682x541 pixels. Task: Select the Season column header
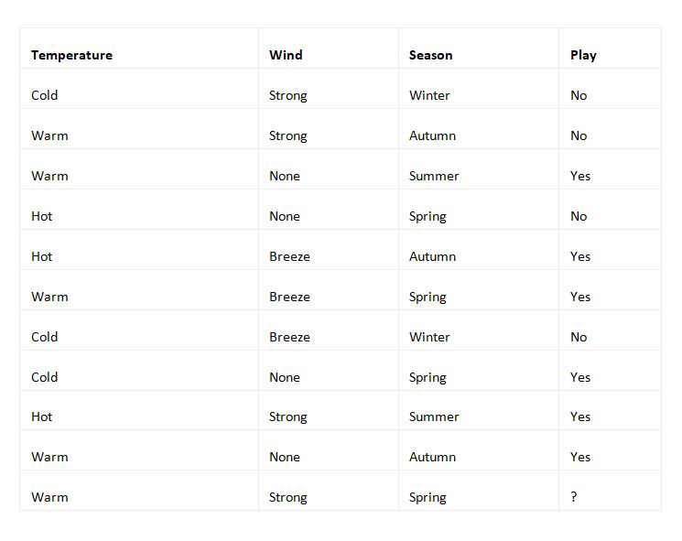(430, 55)
